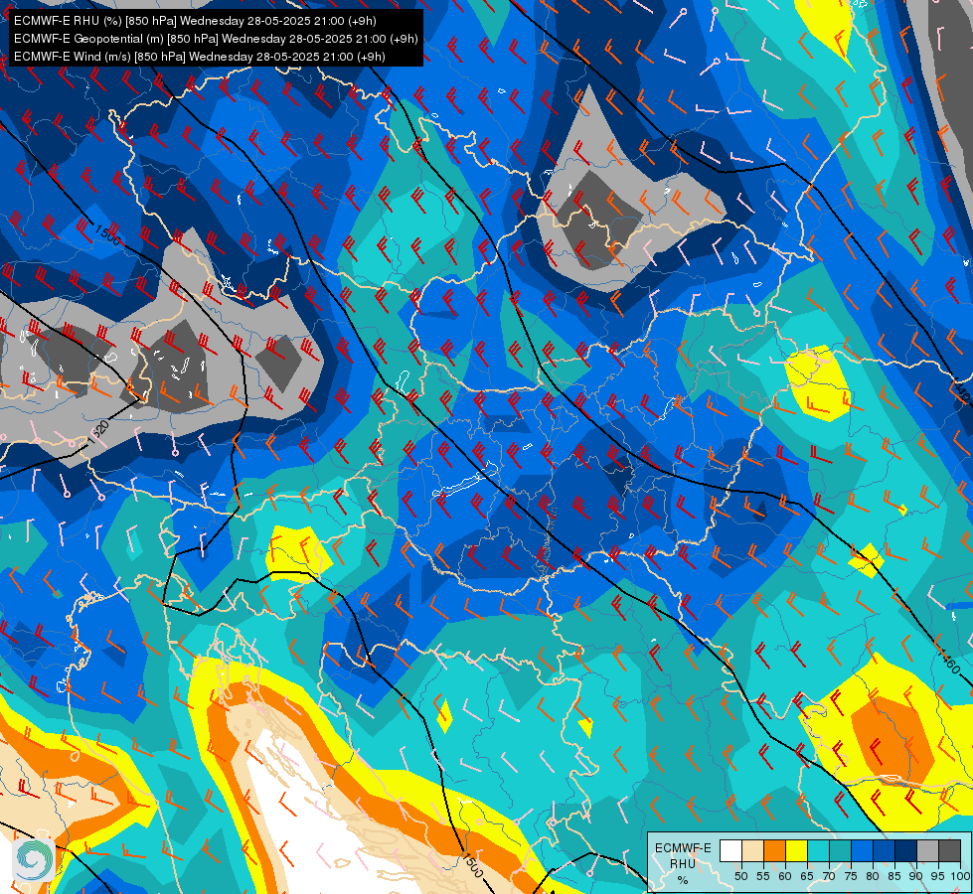Select the teal 70-75% legend swatch
Viewport: 973px width, 894px height.
point(840,850)
